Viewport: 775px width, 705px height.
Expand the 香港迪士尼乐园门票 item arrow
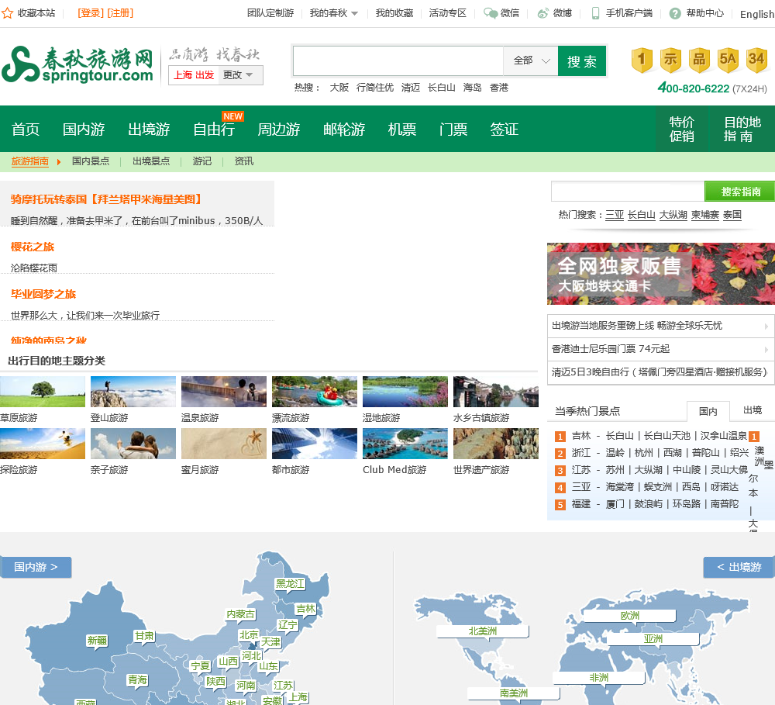click(x=766, y=349)
